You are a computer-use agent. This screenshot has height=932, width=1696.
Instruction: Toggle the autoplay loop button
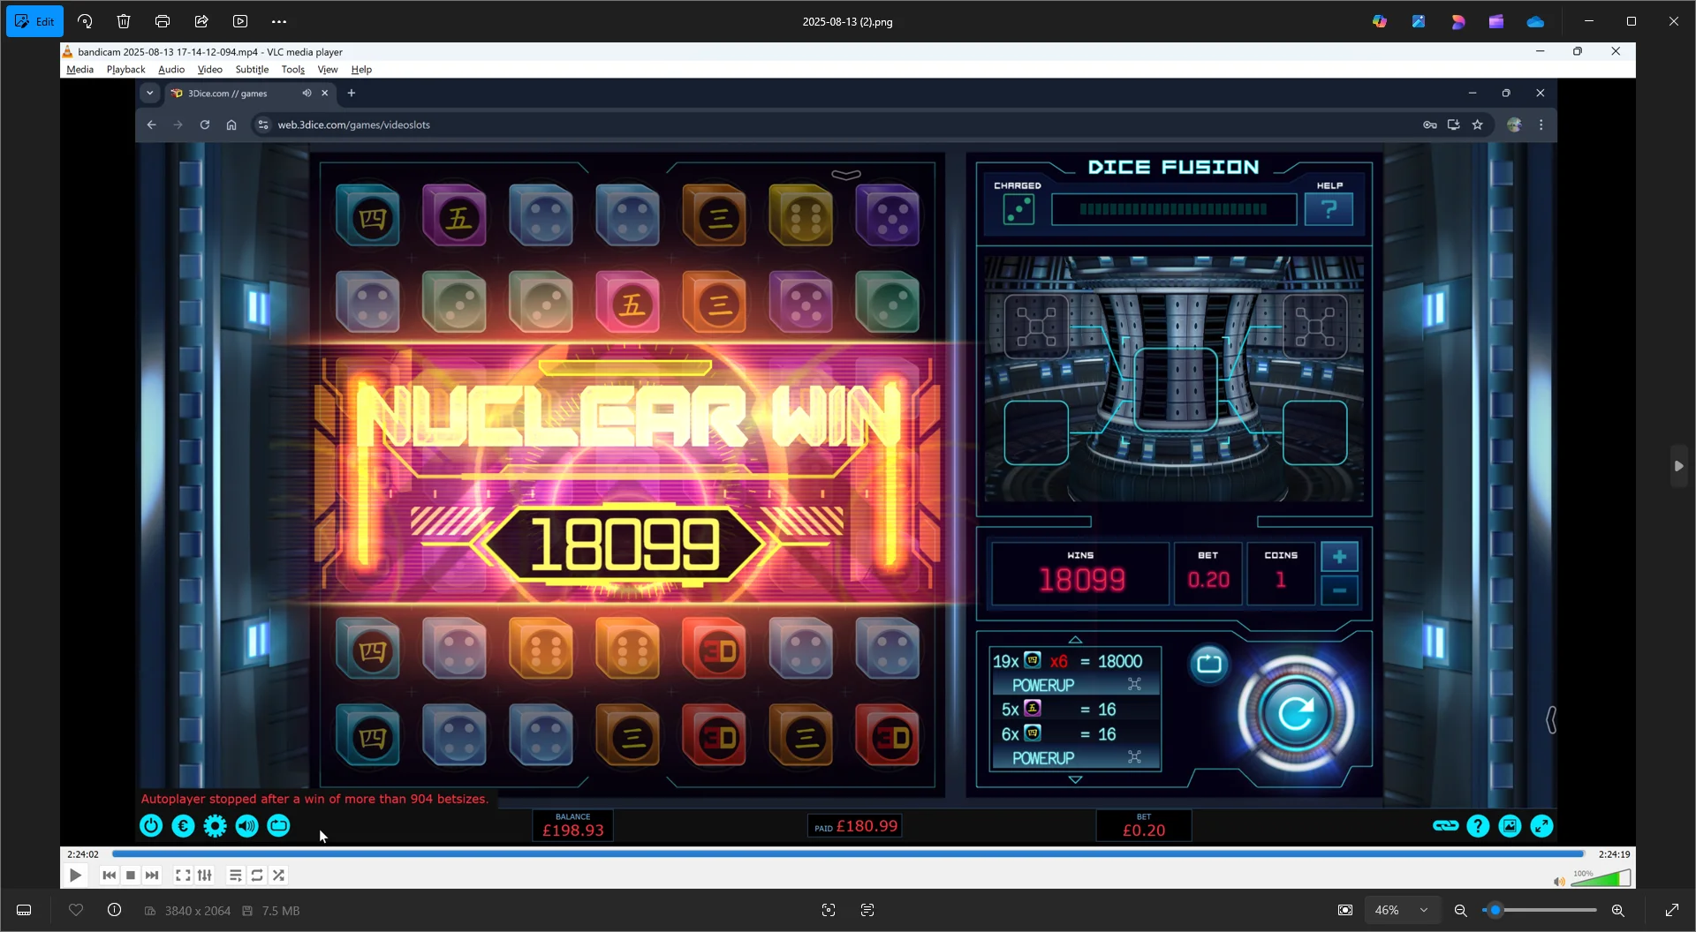click(1209, 663)
